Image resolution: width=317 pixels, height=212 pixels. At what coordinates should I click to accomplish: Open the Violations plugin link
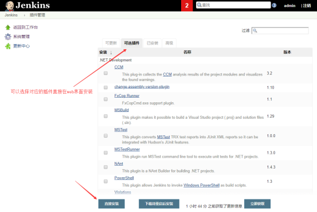123,192
